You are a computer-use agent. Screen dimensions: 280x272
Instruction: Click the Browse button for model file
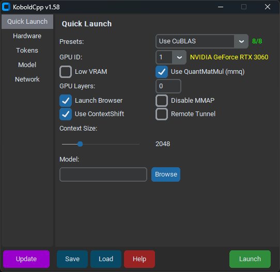(166, 174)
